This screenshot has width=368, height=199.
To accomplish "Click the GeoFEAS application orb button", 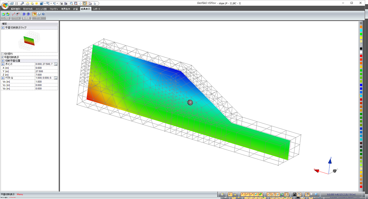I will 6,6.
